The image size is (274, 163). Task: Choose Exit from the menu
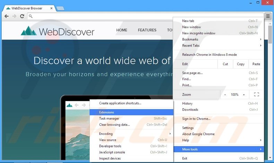(x=219, y=158)
